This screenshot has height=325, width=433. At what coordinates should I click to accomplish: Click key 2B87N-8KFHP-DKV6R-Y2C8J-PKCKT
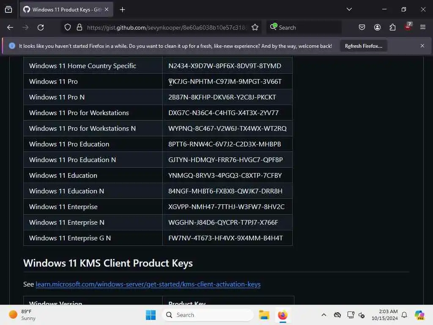(x=222, y=97)
